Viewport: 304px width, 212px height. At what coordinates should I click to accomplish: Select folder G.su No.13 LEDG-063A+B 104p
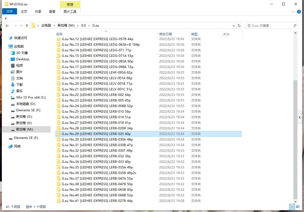[149, 45]
